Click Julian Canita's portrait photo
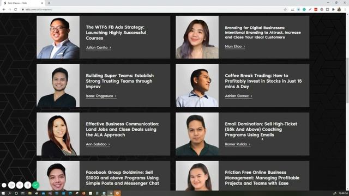This screenshot has width=349, height=196. (x=58, y=37)
